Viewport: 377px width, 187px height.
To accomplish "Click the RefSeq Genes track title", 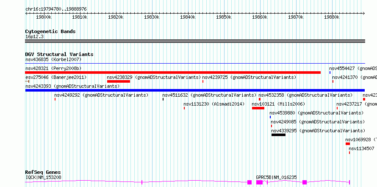I will click(43, 172).
